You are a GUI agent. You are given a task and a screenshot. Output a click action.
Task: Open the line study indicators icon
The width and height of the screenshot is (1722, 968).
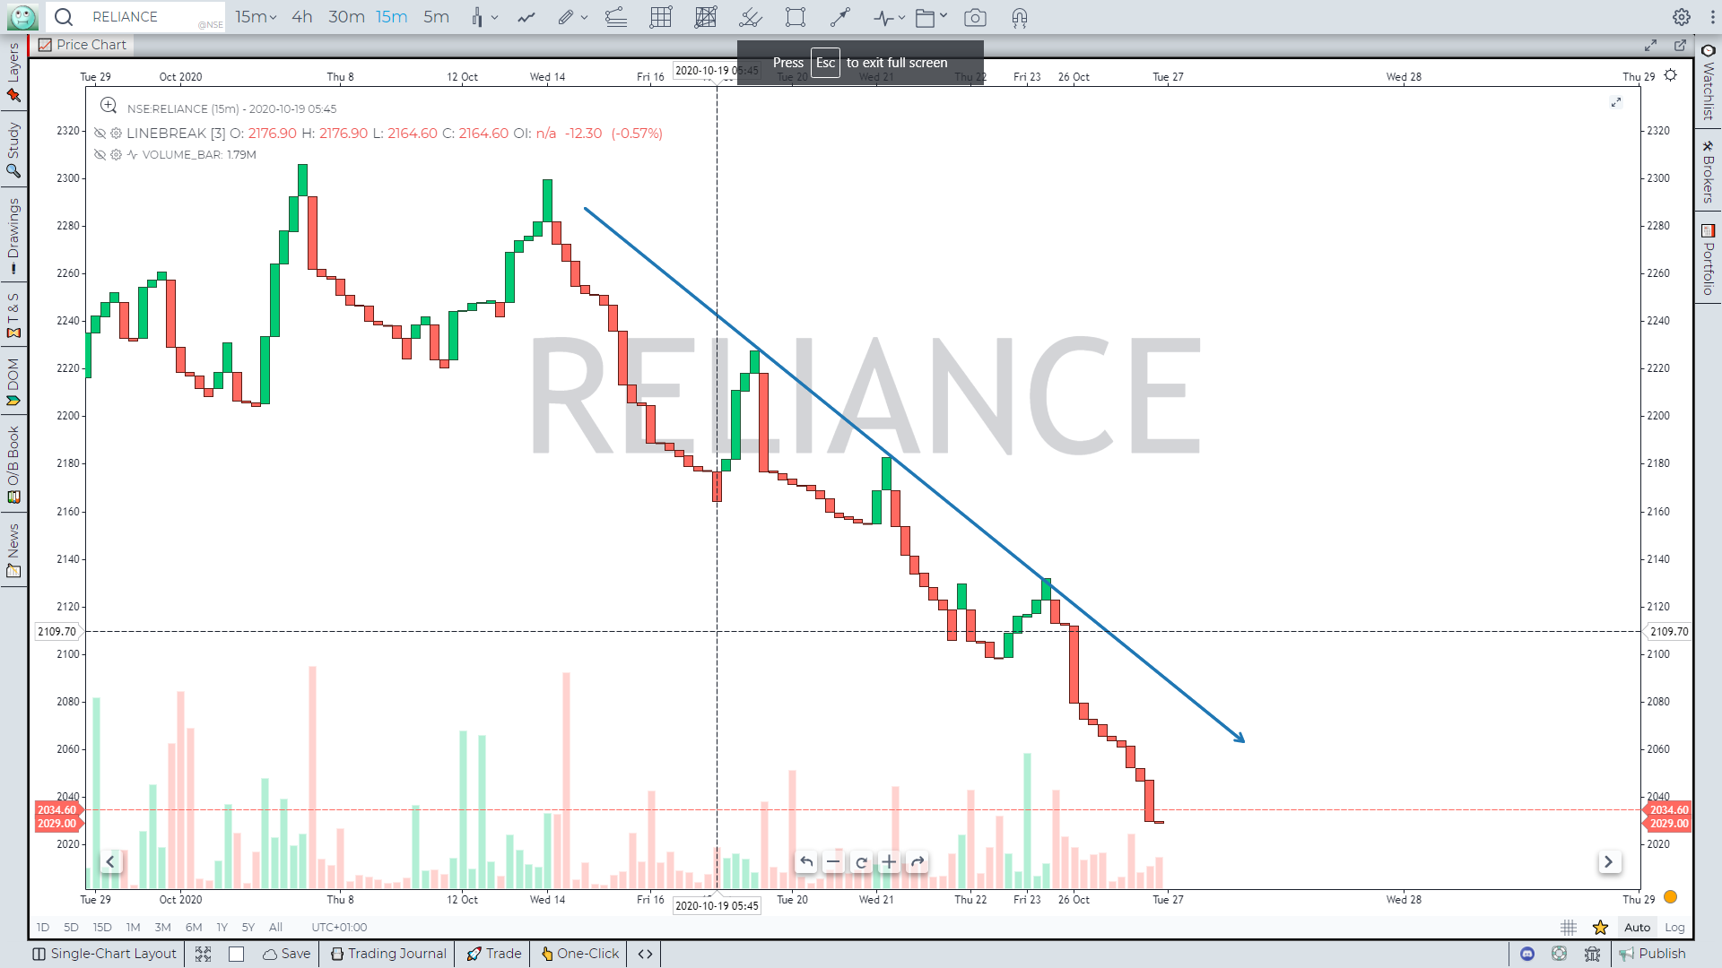pos(526,17)
